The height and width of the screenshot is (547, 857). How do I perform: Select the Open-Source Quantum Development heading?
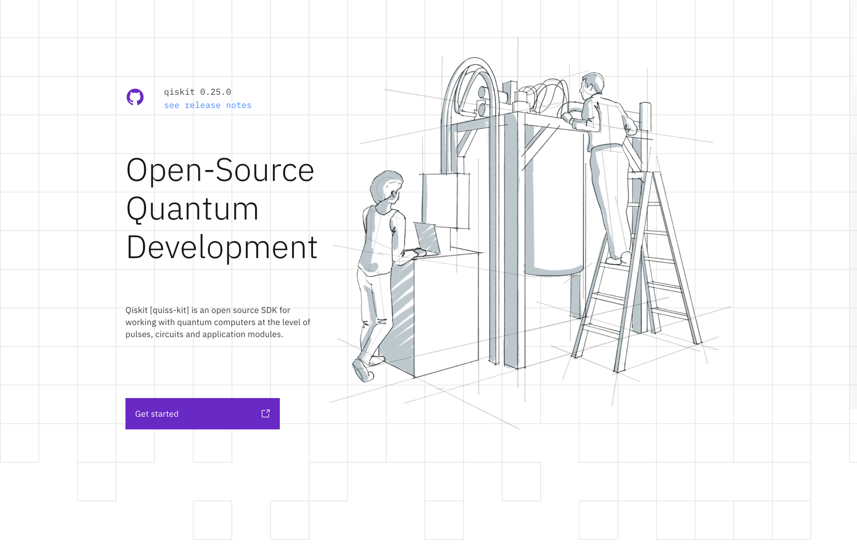coord(221,208)
